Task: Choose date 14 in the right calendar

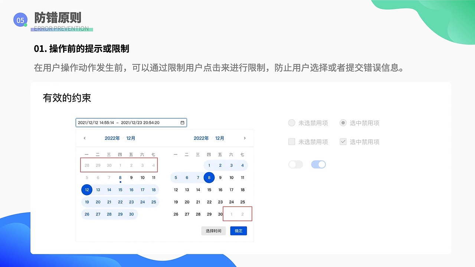Action: click(198, 190)
